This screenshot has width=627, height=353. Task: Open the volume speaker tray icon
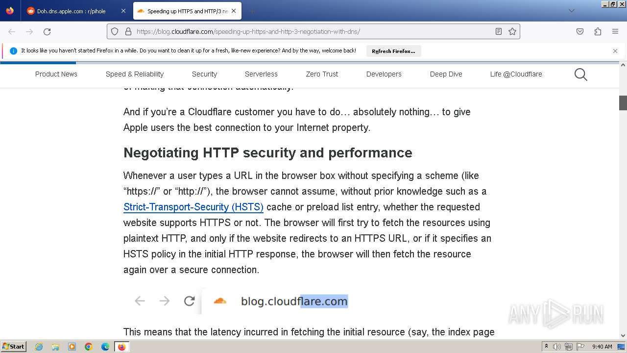pos(557,347)
